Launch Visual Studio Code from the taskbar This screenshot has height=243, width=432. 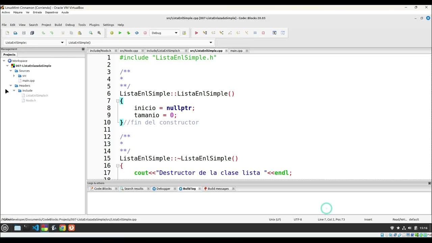point(35,228)
